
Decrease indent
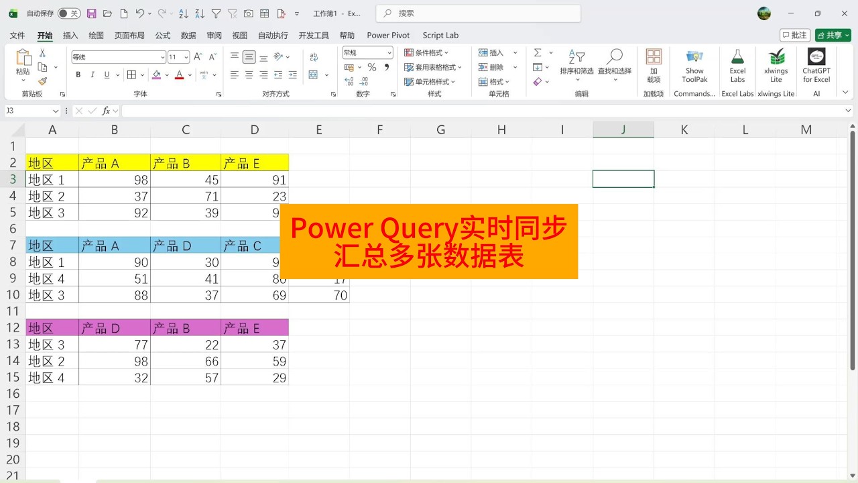(x=278, y=74)
